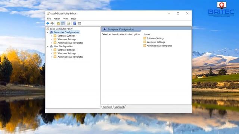This screenshot has width=239, height=134.
Task: Open the Help toolbar icon
Action: (x=75, y=23)
